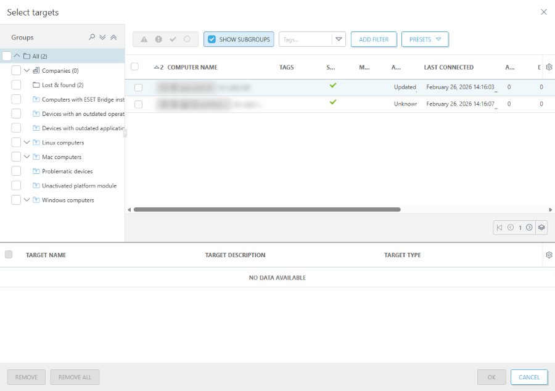555x391 pixels.
Task: Click the Remove button
Action: [x=26, y=377]
